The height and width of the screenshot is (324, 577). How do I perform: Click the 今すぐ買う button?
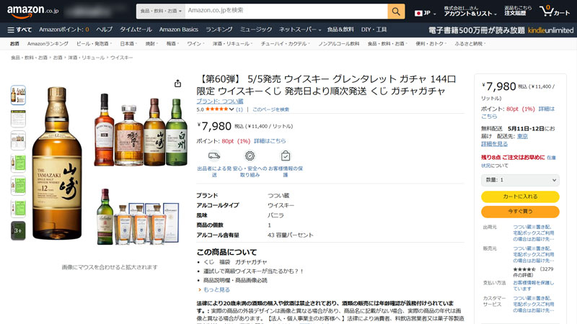[x=520, y=212]
